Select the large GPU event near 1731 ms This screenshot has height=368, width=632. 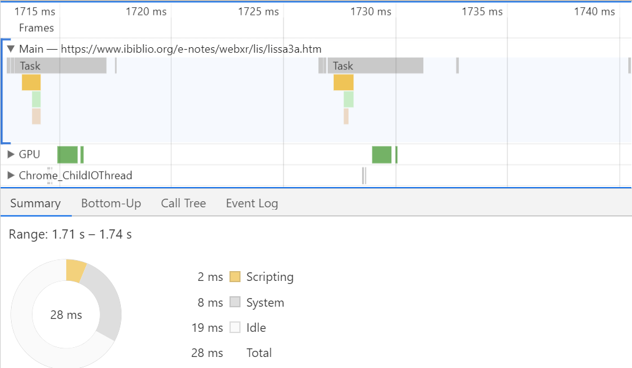pos(382,155)
